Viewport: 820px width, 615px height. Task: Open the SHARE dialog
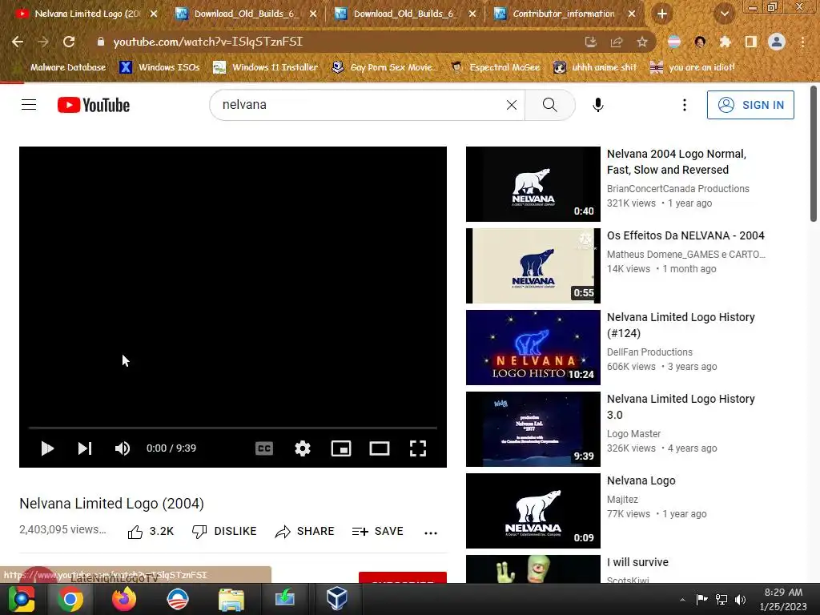304,532
